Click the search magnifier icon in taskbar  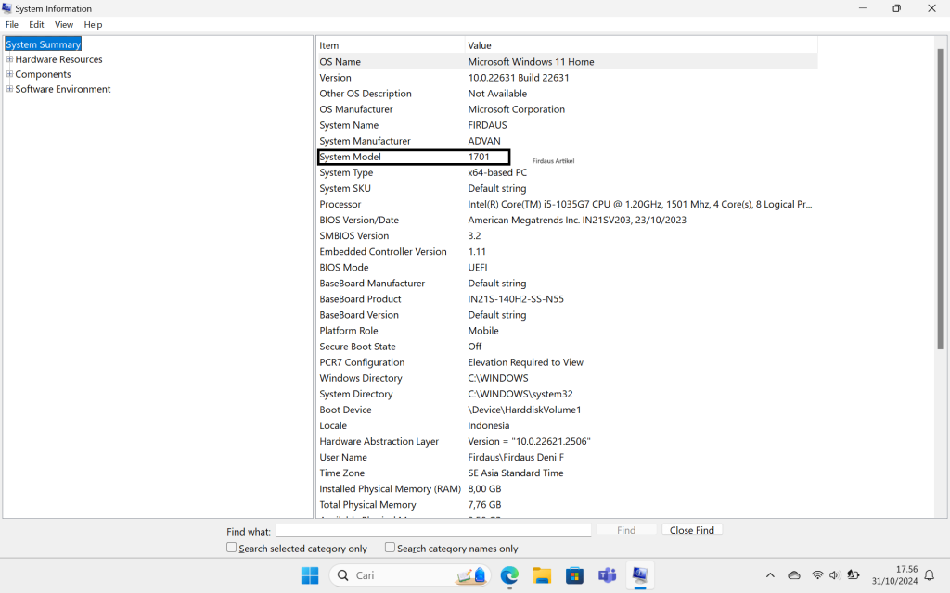(343, 575)
